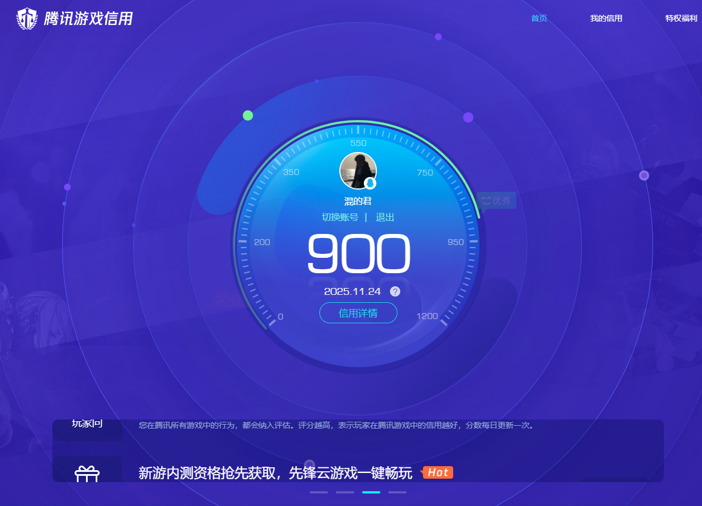Select the first carousel indicator dash
This screenshot has height=506, width=702.
[x=319, y=492]
